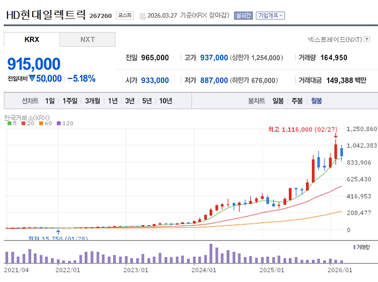Show the 주봉 weekly candle chart

coord(297,101)
